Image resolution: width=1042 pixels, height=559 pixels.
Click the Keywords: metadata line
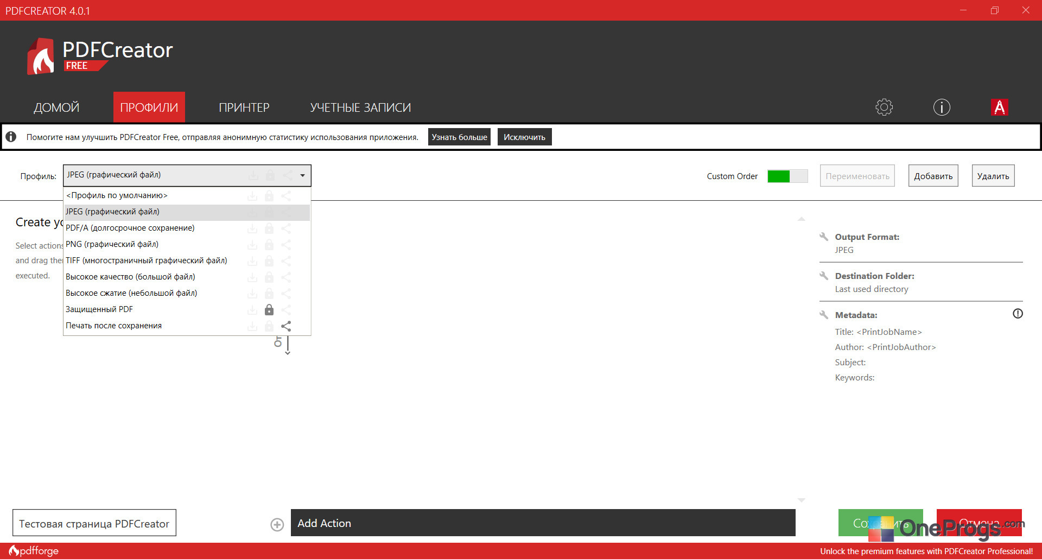(855, 377)
